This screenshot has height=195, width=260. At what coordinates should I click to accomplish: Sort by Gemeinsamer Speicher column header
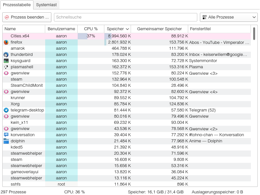point(159,29)
